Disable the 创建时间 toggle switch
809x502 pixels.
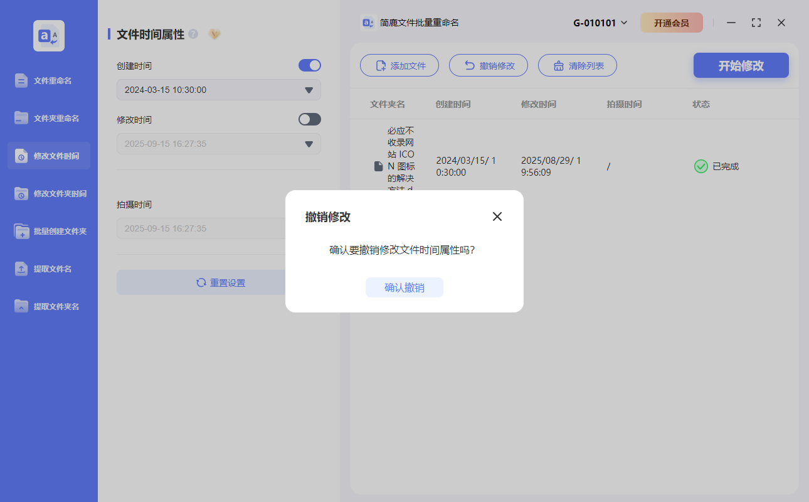coord(309,65)
